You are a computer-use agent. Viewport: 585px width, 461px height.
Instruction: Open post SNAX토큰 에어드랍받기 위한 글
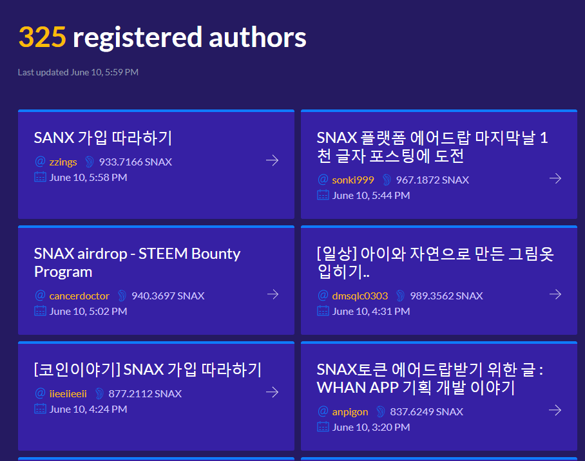point(430,379)
